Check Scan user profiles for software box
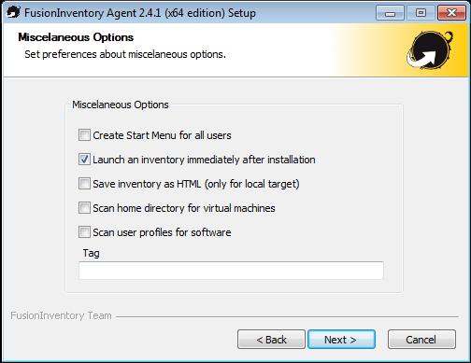 coord(84,232)
